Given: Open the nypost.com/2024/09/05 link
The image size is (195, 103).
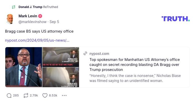Looking at the screenshot, I should (37, 40).
